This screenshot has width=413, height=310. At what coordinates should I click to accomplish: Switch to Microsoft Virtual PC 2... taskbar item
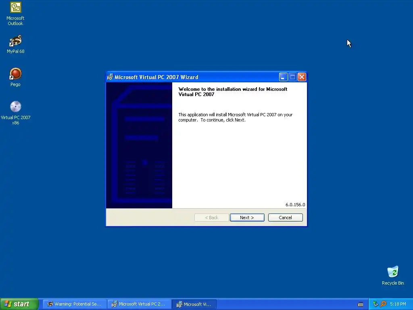tap(139, 304)
